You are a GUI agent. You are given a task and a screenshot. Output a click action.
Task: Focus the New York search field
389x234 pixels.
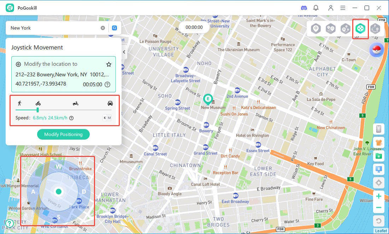[54, 28]
